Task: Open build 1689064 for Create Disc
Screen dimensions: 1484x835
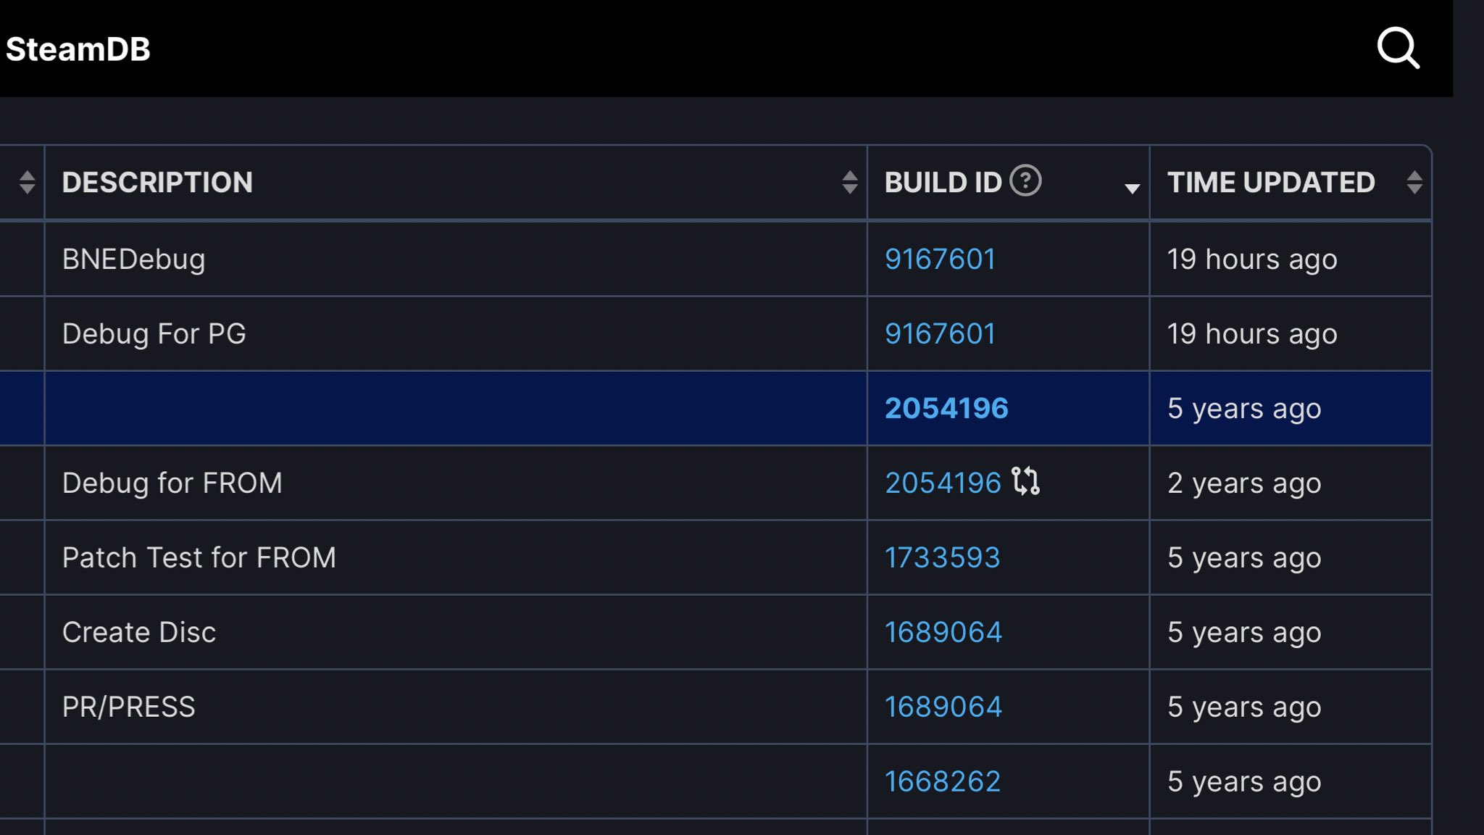Action: click(942, 631)
